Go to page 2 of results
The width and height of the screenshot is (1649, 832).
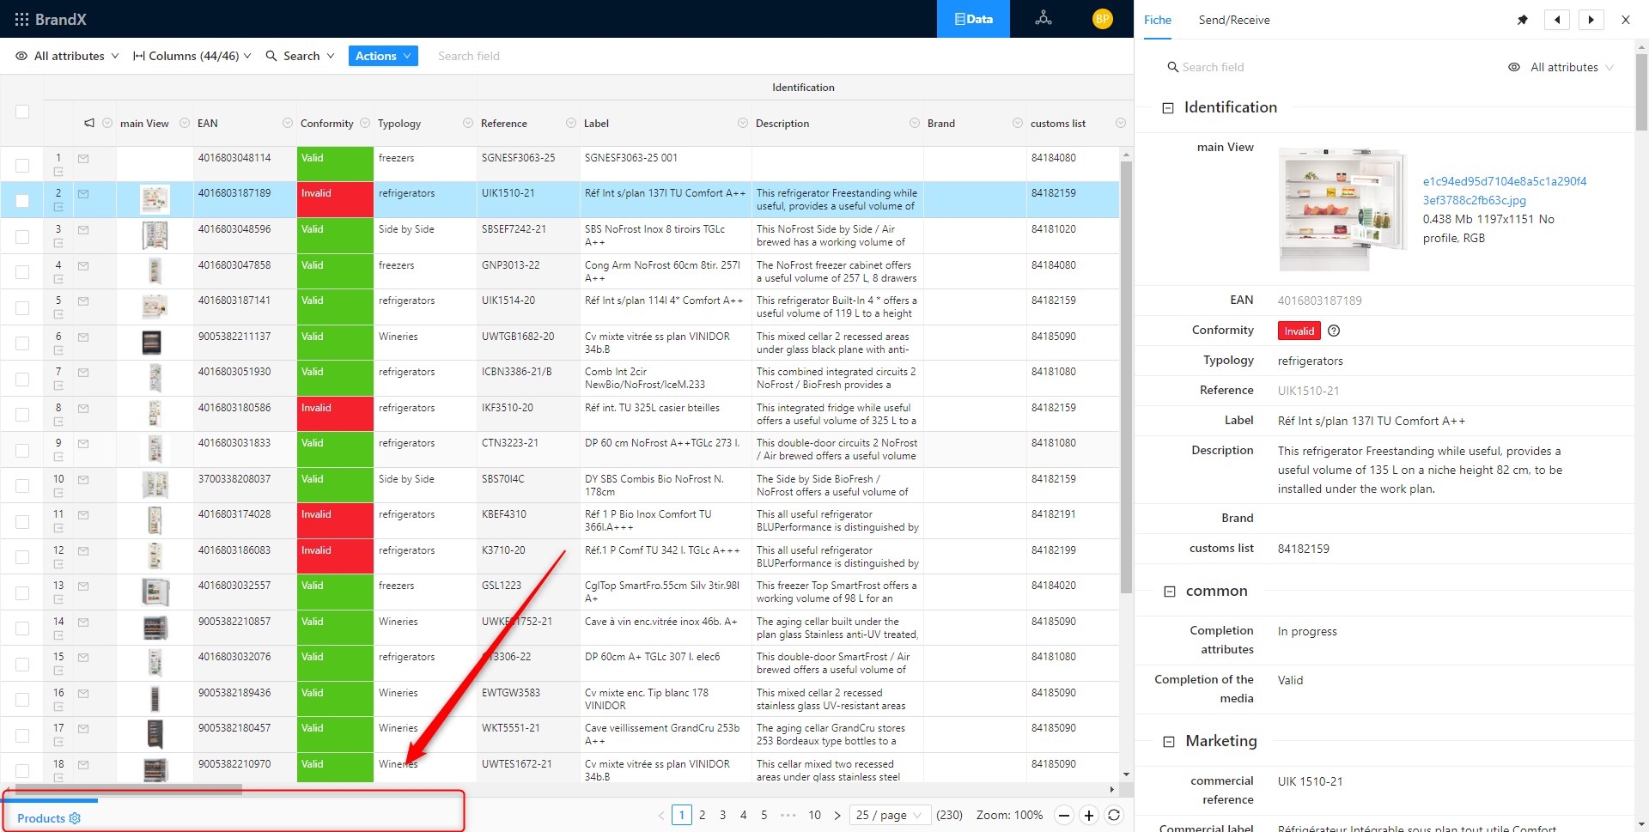(703, 815)
